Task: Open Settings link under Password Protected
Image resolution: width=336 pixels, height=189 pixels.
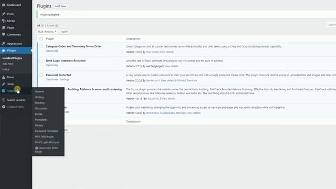Action: tap(65, 79)
